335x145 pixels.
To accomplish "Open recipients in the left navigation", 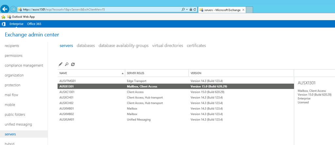I will point(12,46).
